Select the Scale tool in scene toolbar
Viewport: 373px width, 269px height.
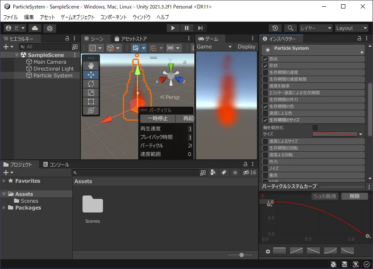click(91, 93)
